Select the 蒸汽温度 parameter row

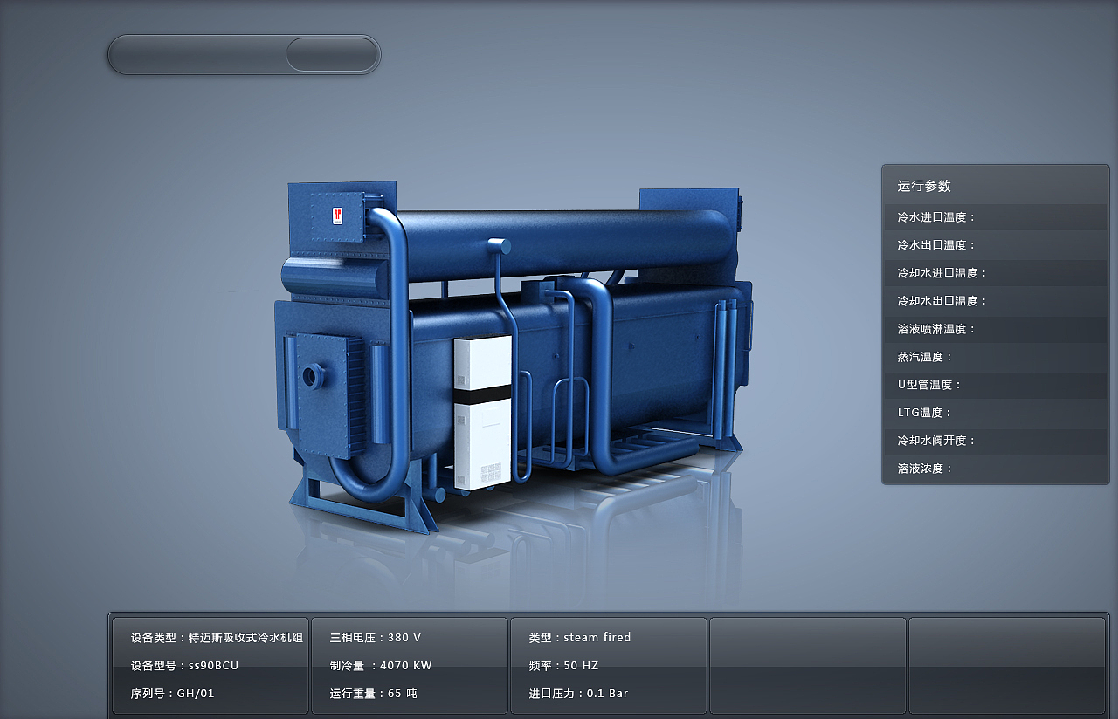[996, 357]
